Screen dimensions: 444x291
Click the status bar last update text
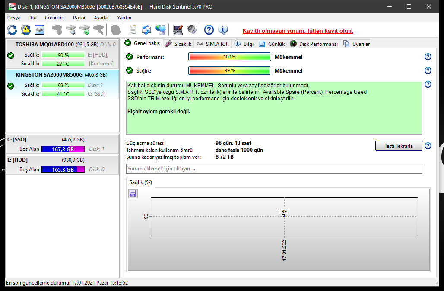click(67, 283)
